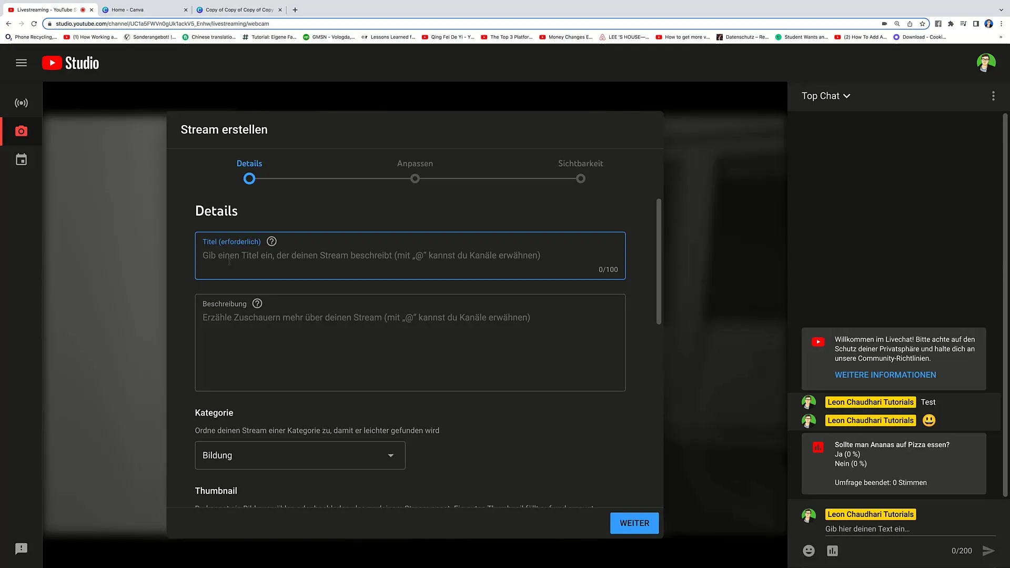This screenshot has width=1010, height=568.
Task: Click the emoji picker icon in chat
Action: click(x=808, y=550)
